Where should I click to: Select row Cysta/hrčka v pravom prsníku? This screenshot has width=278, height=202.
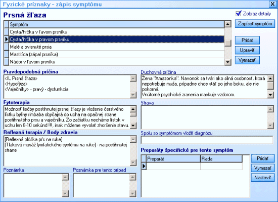click(116, 39)
